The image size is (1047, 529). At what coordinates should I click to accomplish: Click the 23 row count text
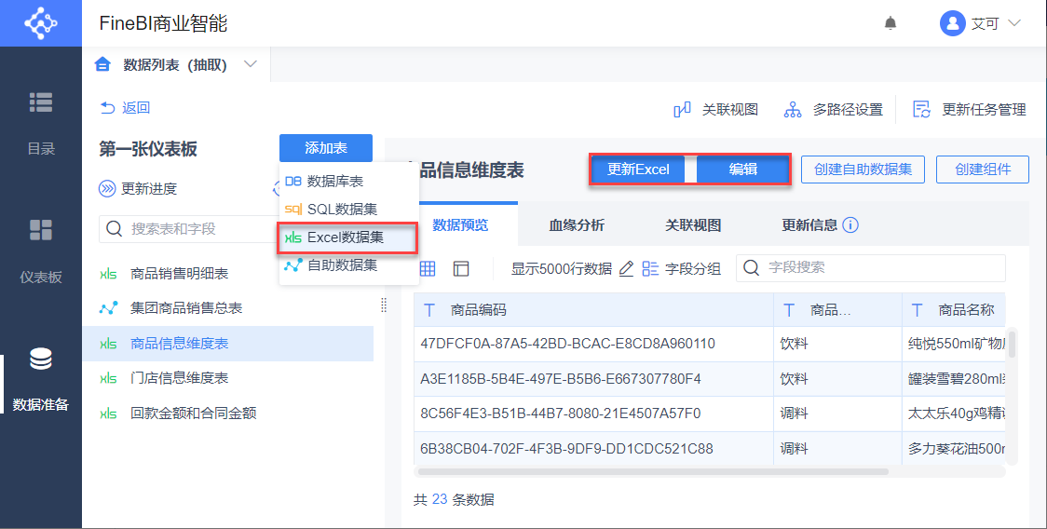coord(440,499)
